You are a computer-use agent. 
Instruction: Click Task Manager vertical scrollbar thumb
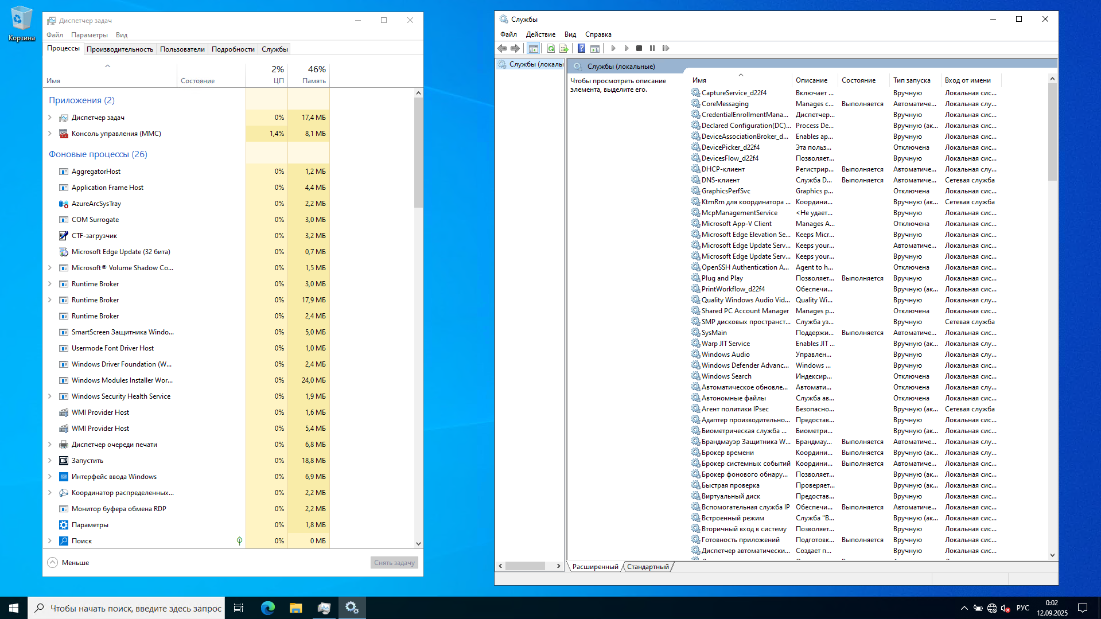[x=418, y=152]
